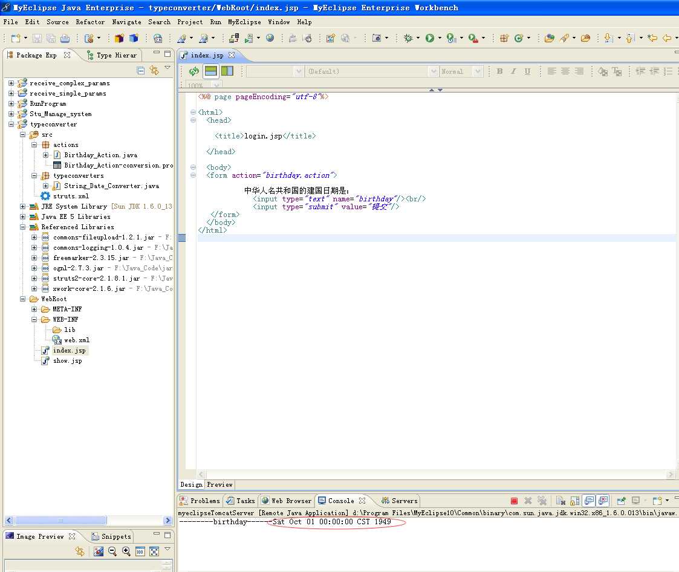Expand META-INF folder
The width and height of the screenshot is (679, 572).
coord(34,309)
